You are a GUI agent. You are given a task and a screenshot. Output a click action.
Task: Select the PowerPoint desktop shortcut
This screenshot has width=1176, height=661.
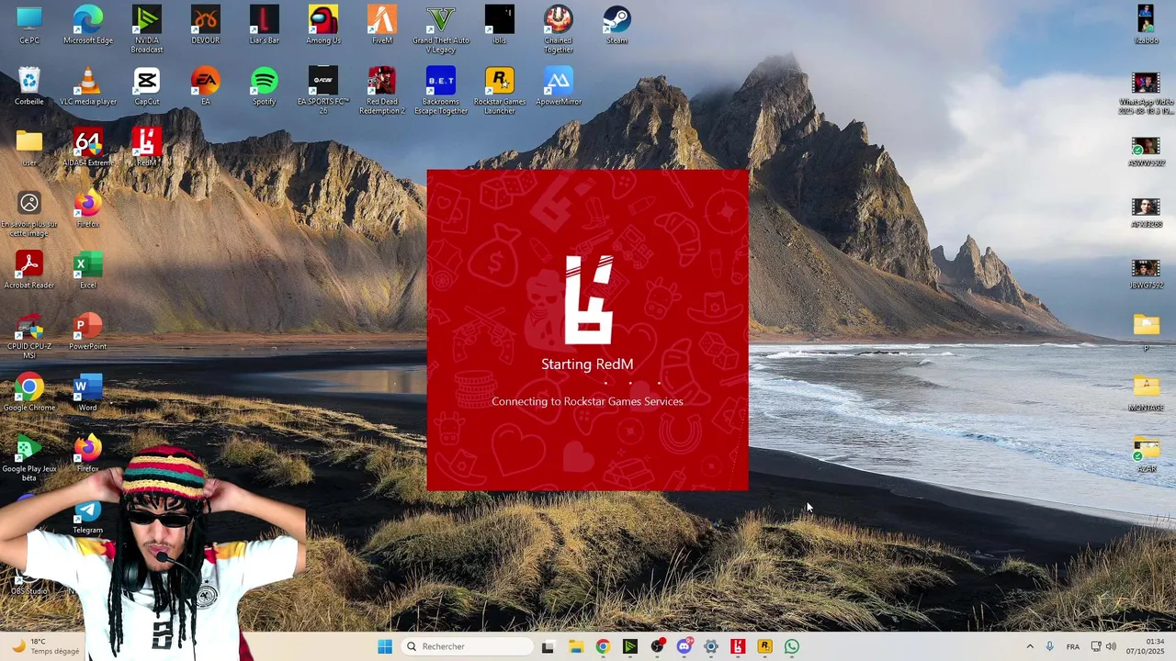tap(88, 331)
